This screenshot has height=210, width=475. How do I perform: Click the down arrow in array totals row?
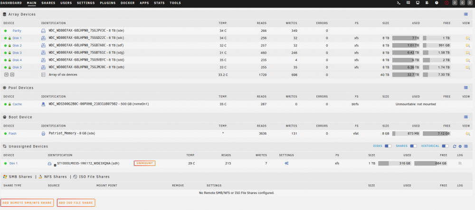pos(6,74)
